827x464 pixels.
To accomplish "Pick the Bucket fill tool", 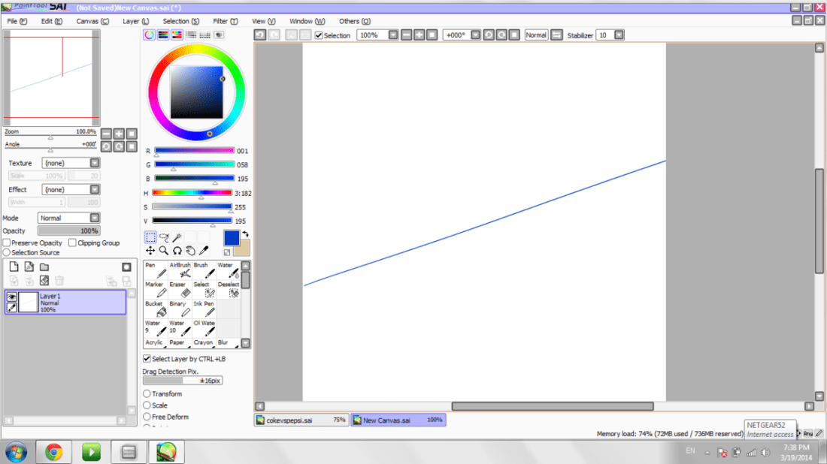I will pos(156,309).
